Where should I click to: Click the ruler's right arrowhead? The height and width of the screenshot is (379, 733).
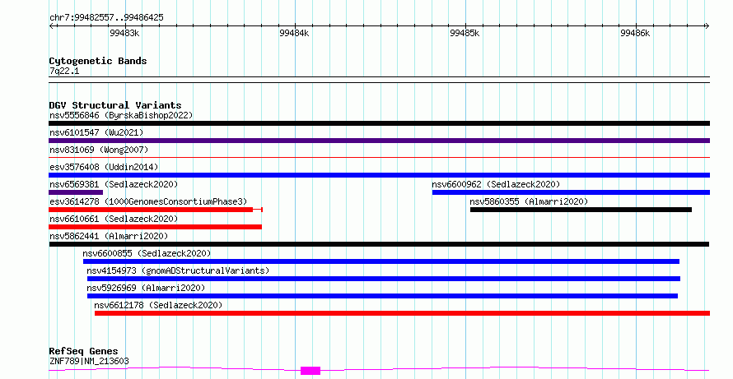tap(707, 26)
